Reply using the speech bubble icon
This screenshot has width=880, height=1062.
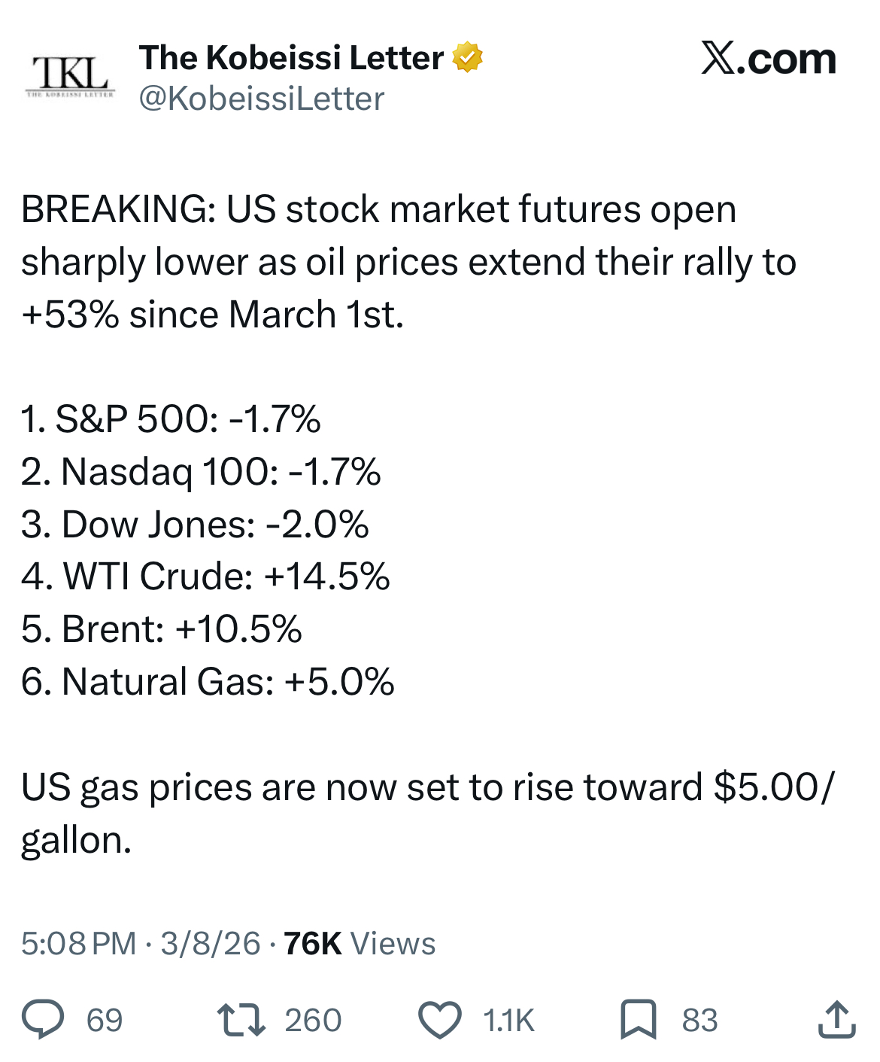(42, 1019)
